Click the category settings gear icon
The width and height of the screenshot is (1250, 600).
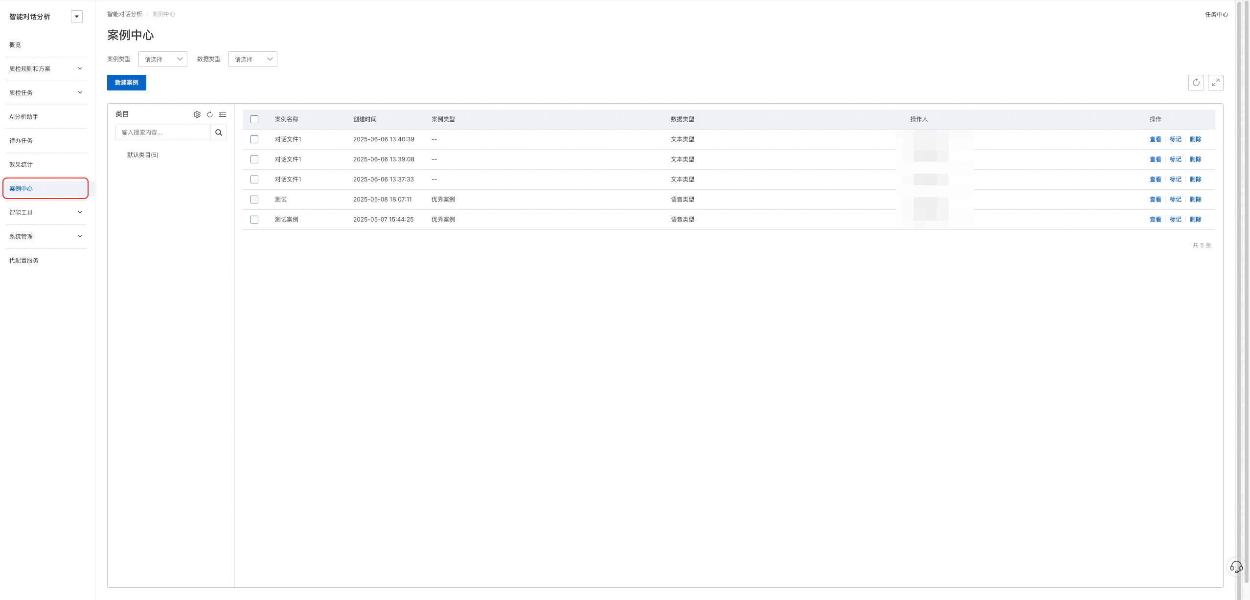(197, 114)
